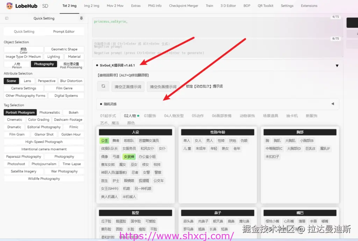Add the 樱桃小嘴 mouth tag
The height and width of the screenshot is (241, 358).
pos(272,221)
